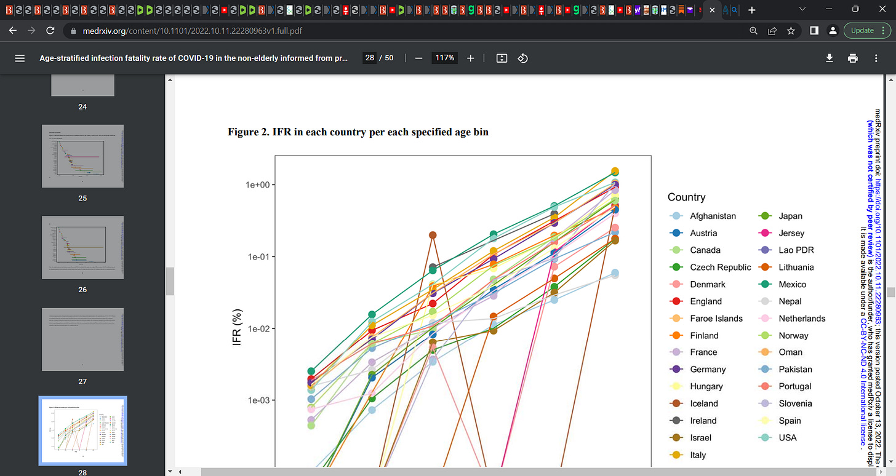Click the Jersey pink legend marker
This screenshot has height=476, width=896.
(765, 233)
